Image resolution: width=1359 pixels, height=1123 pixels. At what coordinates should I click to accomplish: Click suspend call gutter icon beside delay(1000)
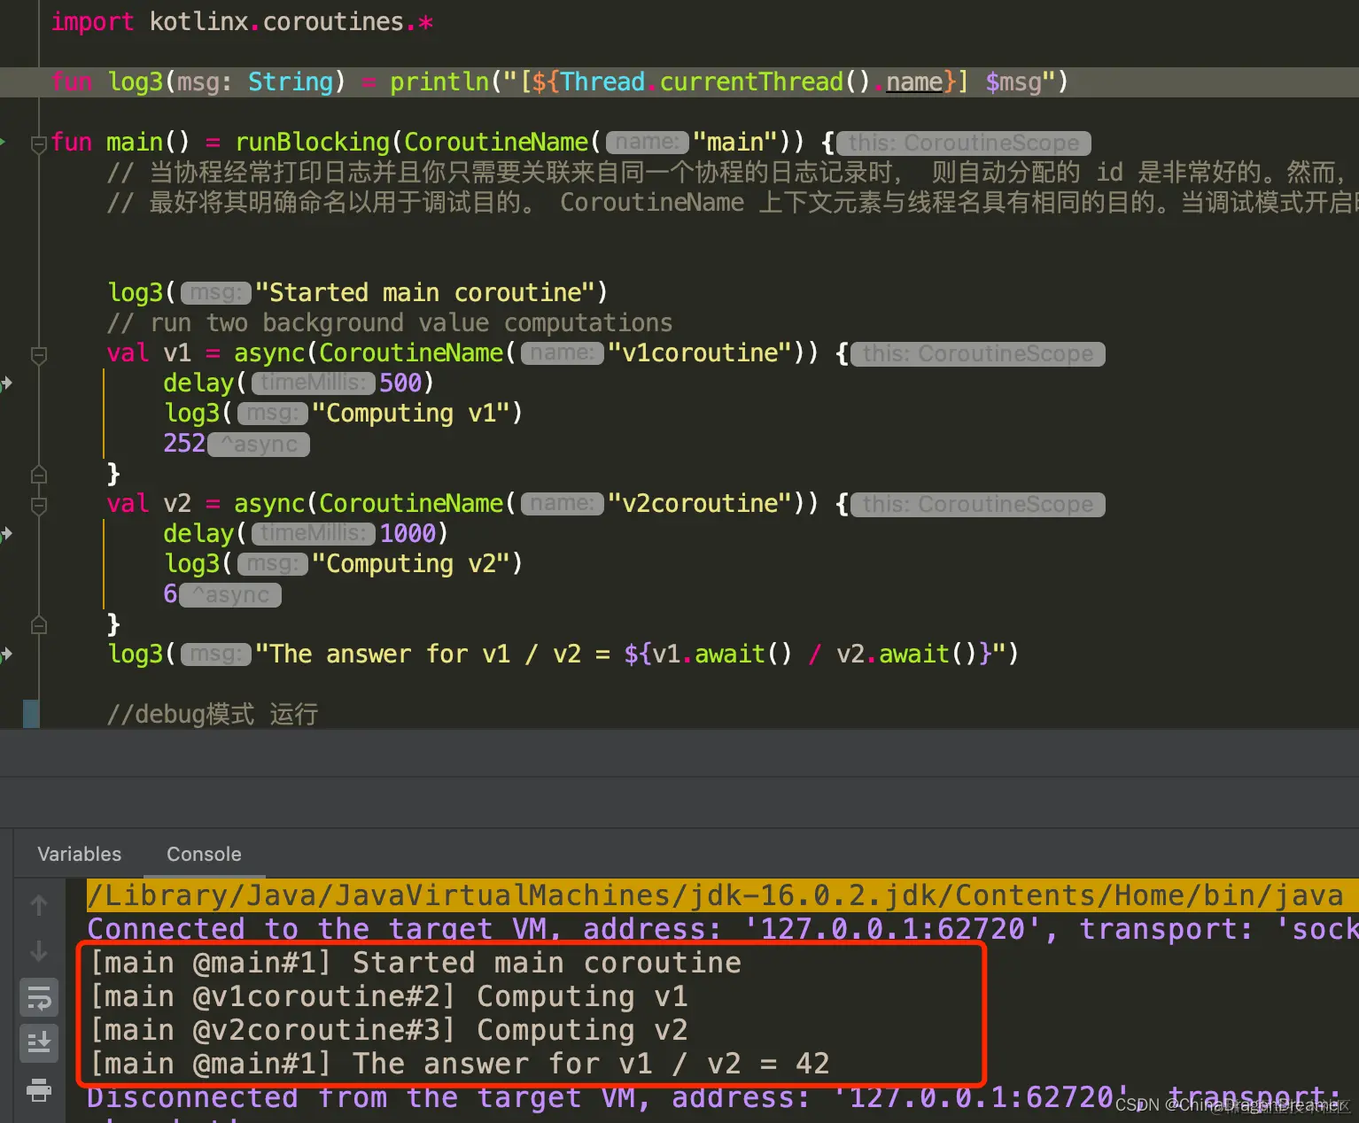tap(5, 534)
